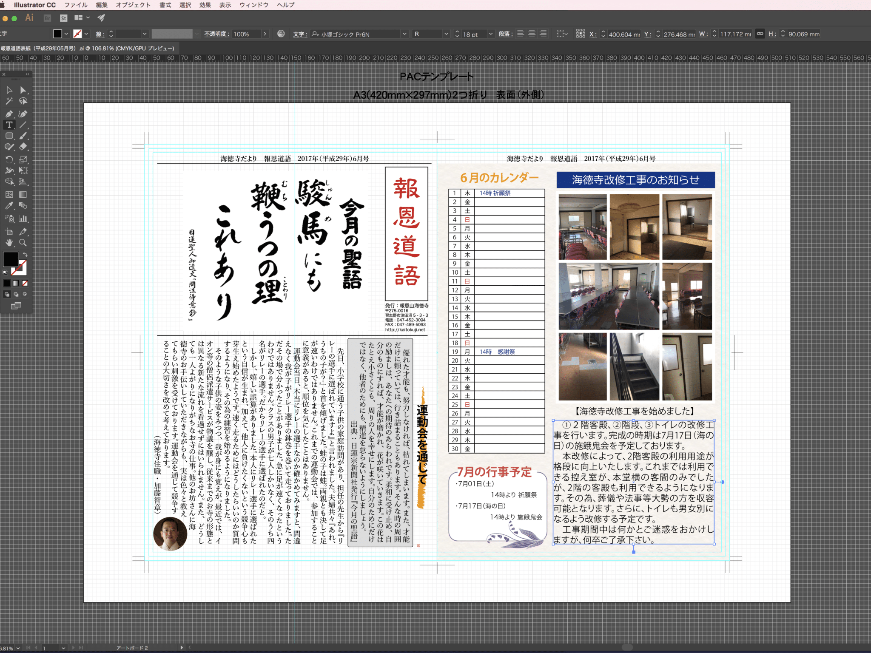Open the fill color dropdown arrow

(66, 34)
